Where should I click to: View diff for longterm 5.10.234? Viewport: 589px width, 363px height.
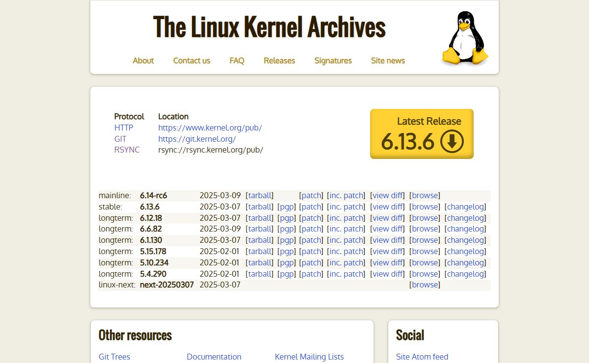tap(388, 262)
